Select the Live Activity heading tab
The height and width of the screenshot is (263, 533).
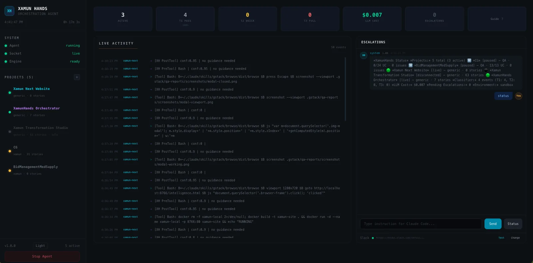[x=116, y=43]
